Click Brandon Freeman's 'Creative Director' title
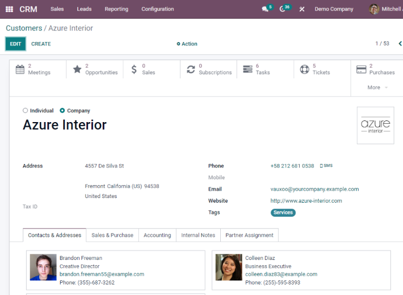This screenshot has height=295, width=403. pyautogui.click(x=79, y=266)
